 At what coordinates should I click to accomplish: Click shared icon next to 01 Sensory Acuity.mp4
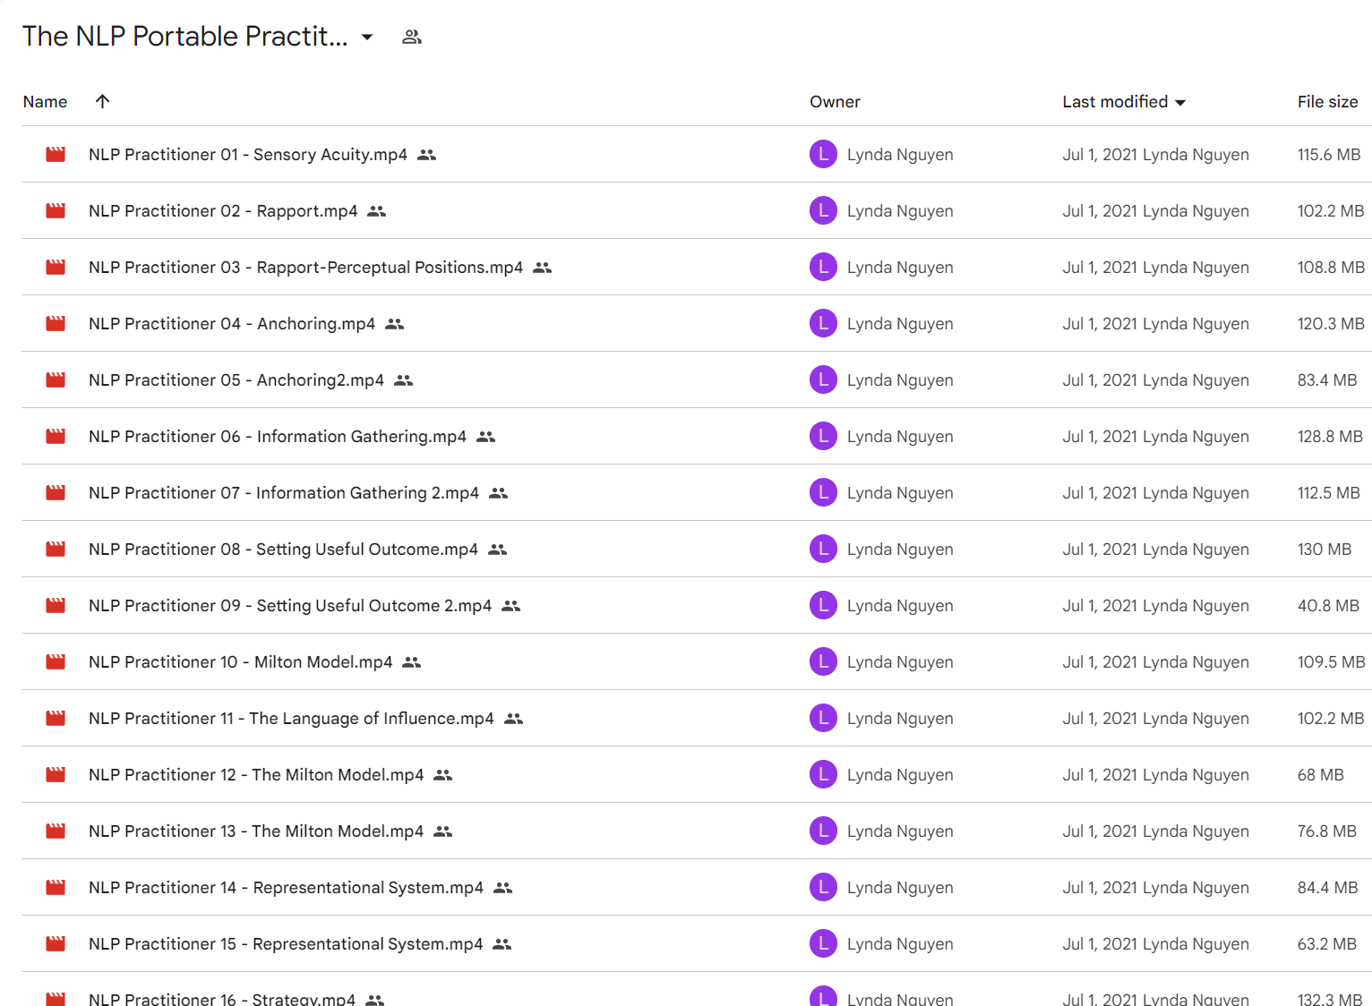pyautogui.click(x=427, y=155)
